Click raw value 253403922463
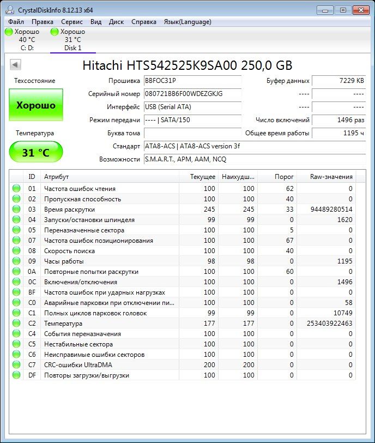The width and height of the screenshot is (375, 443). pos(329,323)
